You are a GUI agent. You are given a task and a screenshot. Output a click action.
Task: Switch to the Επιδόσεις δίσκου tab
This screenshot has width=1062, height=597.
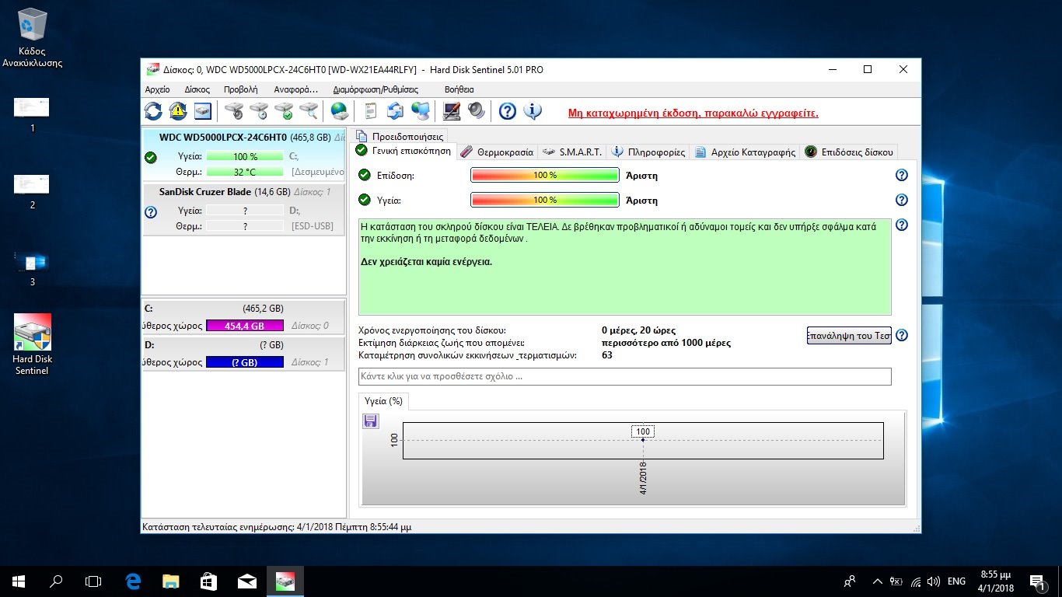850,152
